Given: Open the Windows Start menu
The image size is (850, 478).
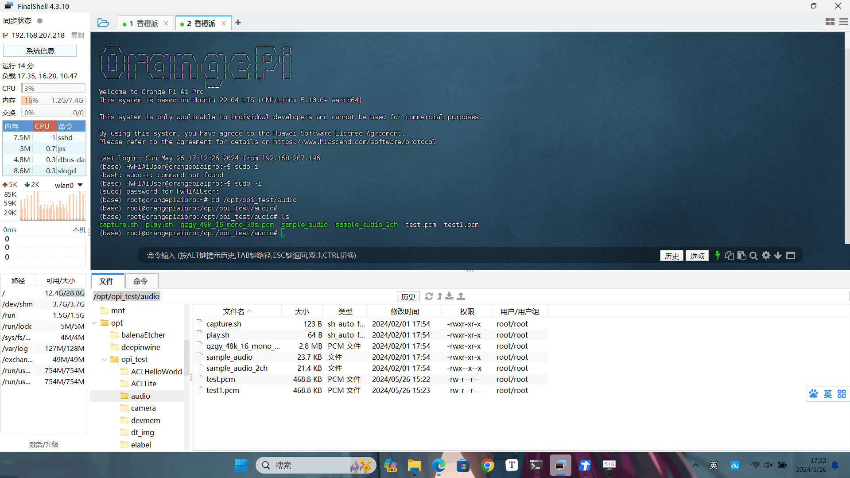Looking at the screenshot, I should [241, 465].
